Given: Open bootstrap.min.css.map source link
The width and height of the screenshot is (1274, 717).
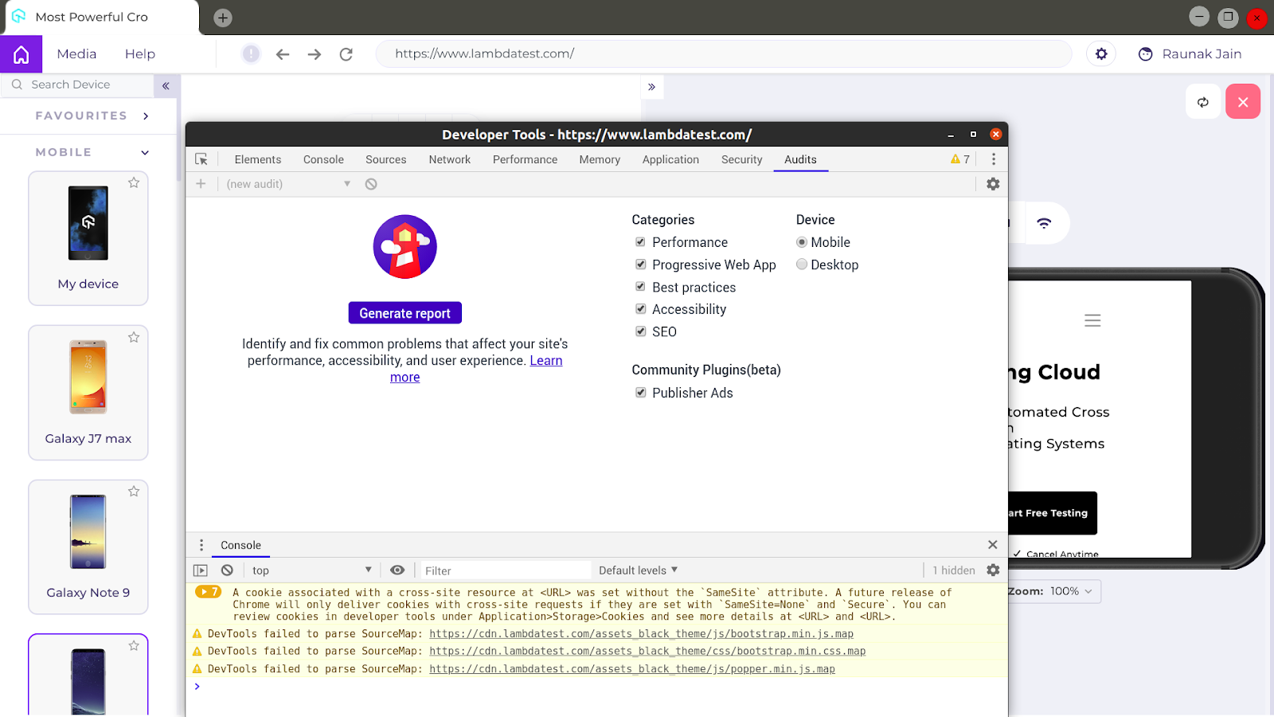Looking at the screenshot, I should click(x=647, y=652).
